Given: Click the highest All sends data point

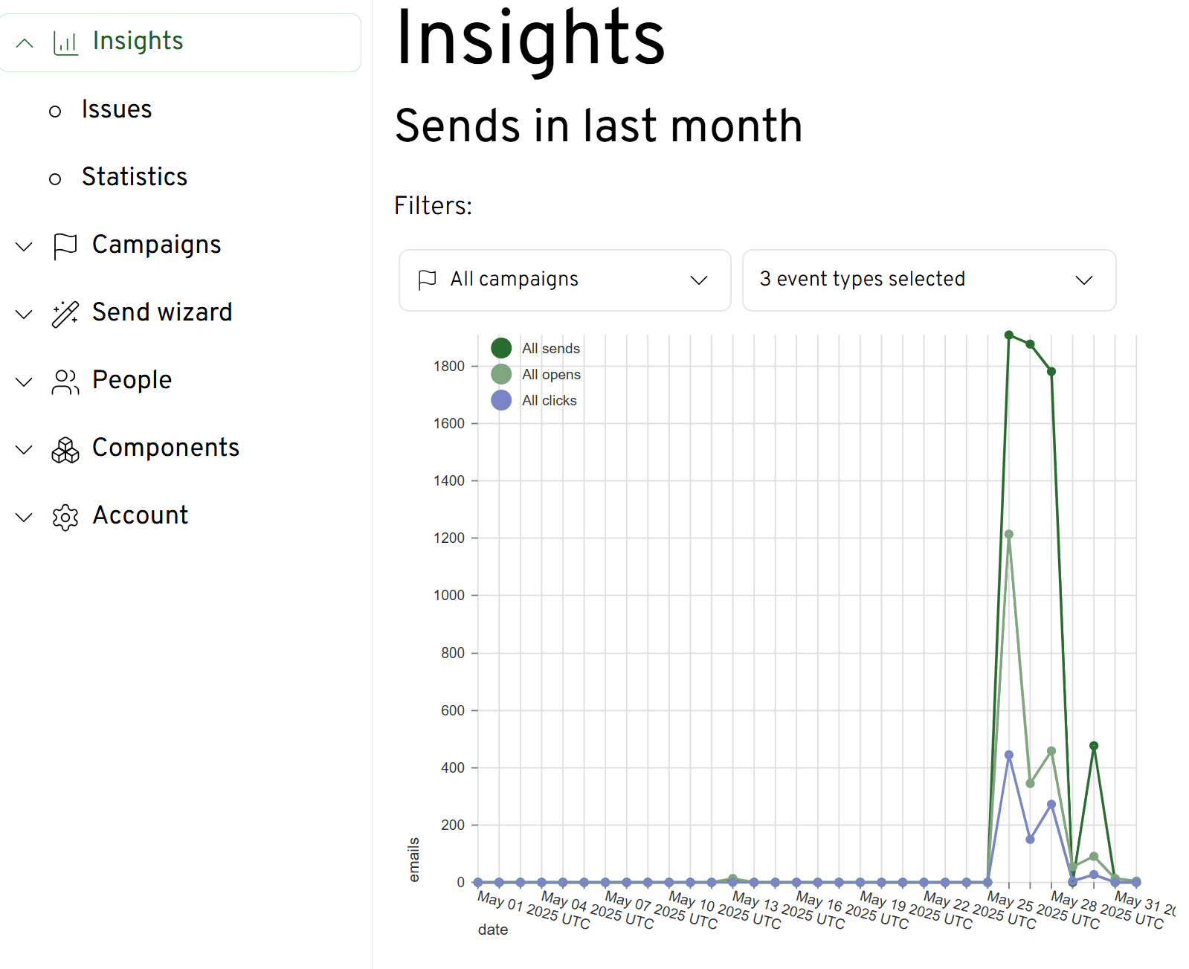Looking at the screenshot, I should click(1009, 335).
